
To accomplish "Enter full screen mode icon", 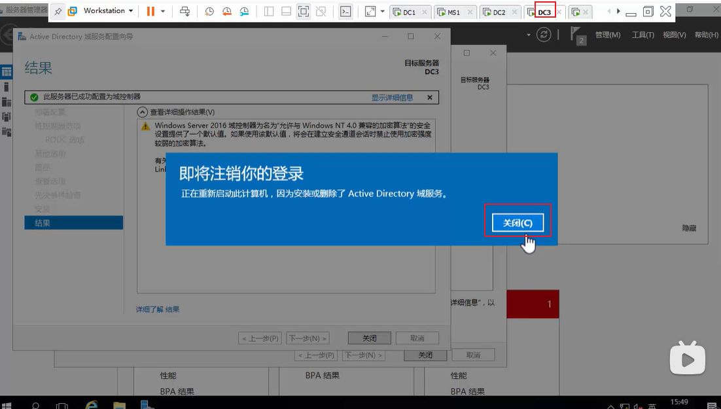I will [370, 12].
